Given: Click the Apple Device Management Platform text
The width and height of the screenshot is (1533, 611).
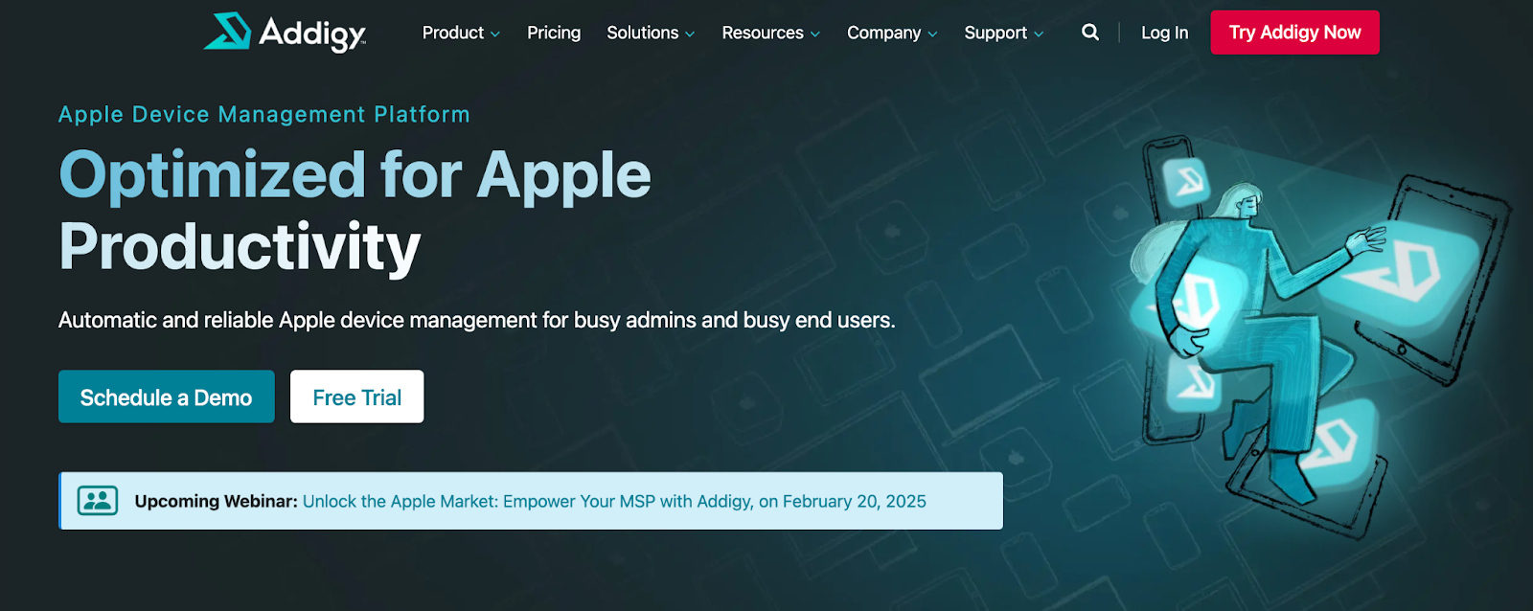Looking at the screenshot, I should point(264,114).
